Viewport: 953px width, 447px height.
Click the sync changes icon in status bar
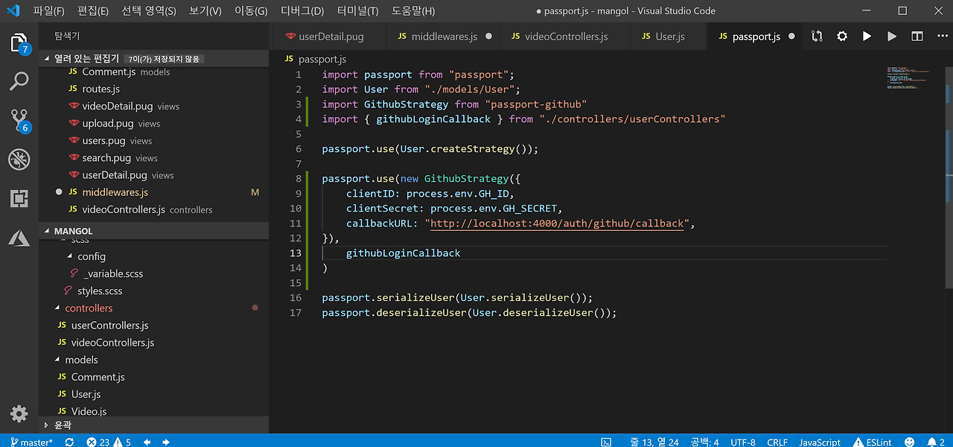pyautogui.click(x=69, y=442)
